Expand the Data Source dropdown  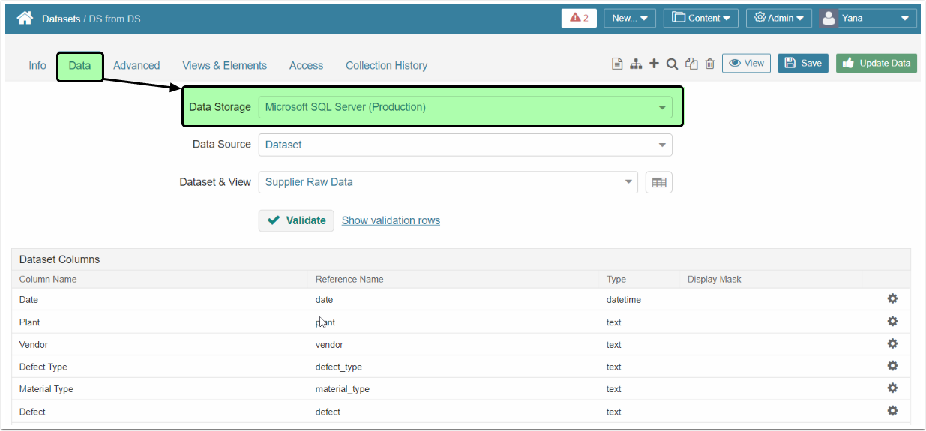(x=465, y=145)
